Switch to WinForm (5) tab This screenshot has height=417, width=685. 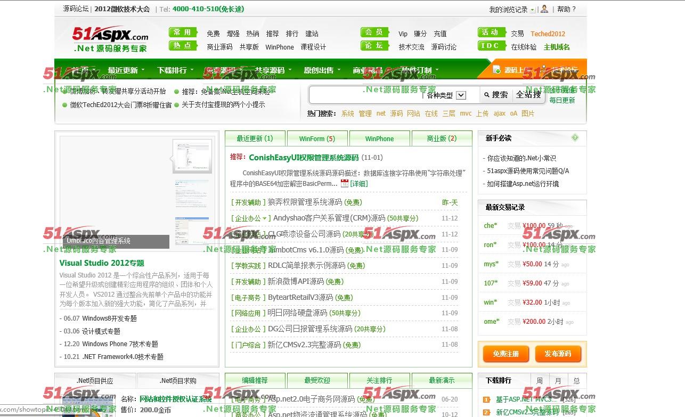pos(317,138)
